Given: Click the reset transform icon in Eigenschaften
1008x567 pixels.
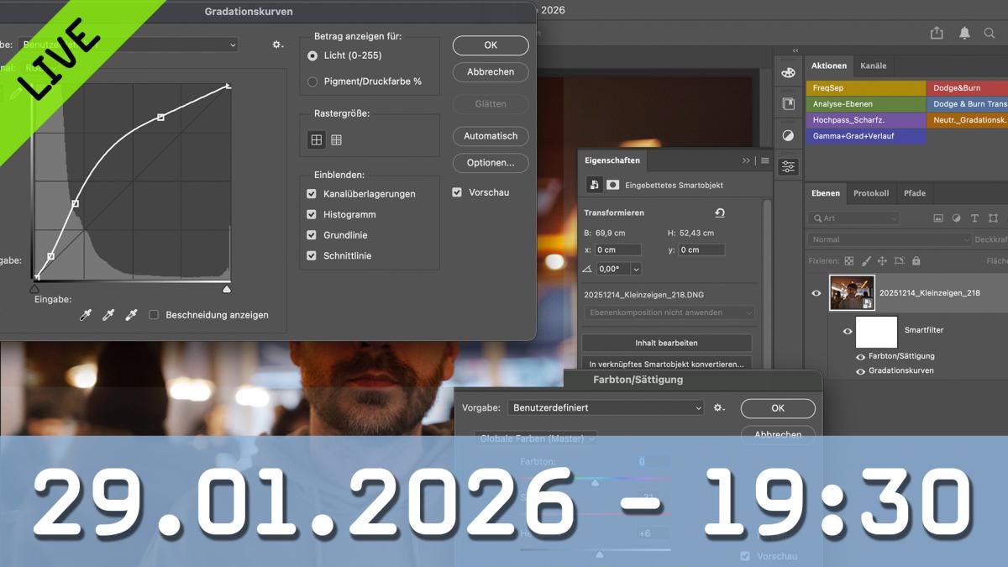Looking at the screenshot, I should (x=720, y=213).
